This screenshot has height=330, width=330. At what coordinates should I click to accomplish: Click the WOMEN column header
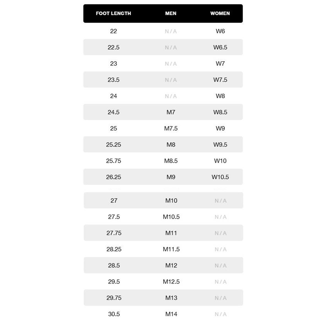pyautogui.click(x=220, y=13)
